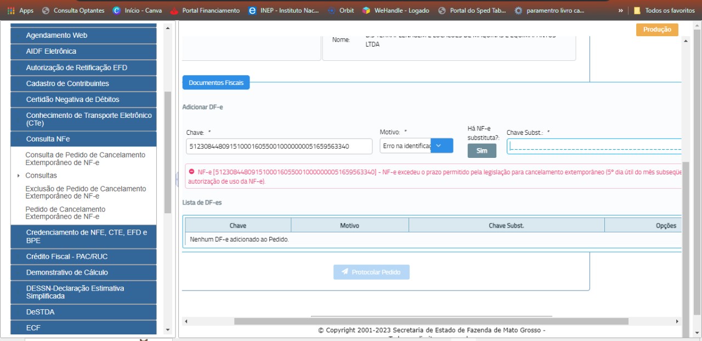Click the orange Produção badge
This screenshot has height=341, width=702.
click(x=656, y=30)
